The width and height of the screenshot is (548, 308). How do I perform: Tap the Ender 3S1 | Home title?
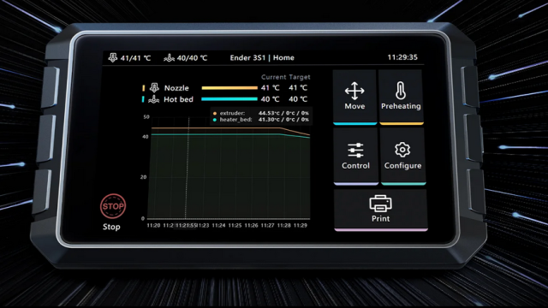(x=262, y=57)
